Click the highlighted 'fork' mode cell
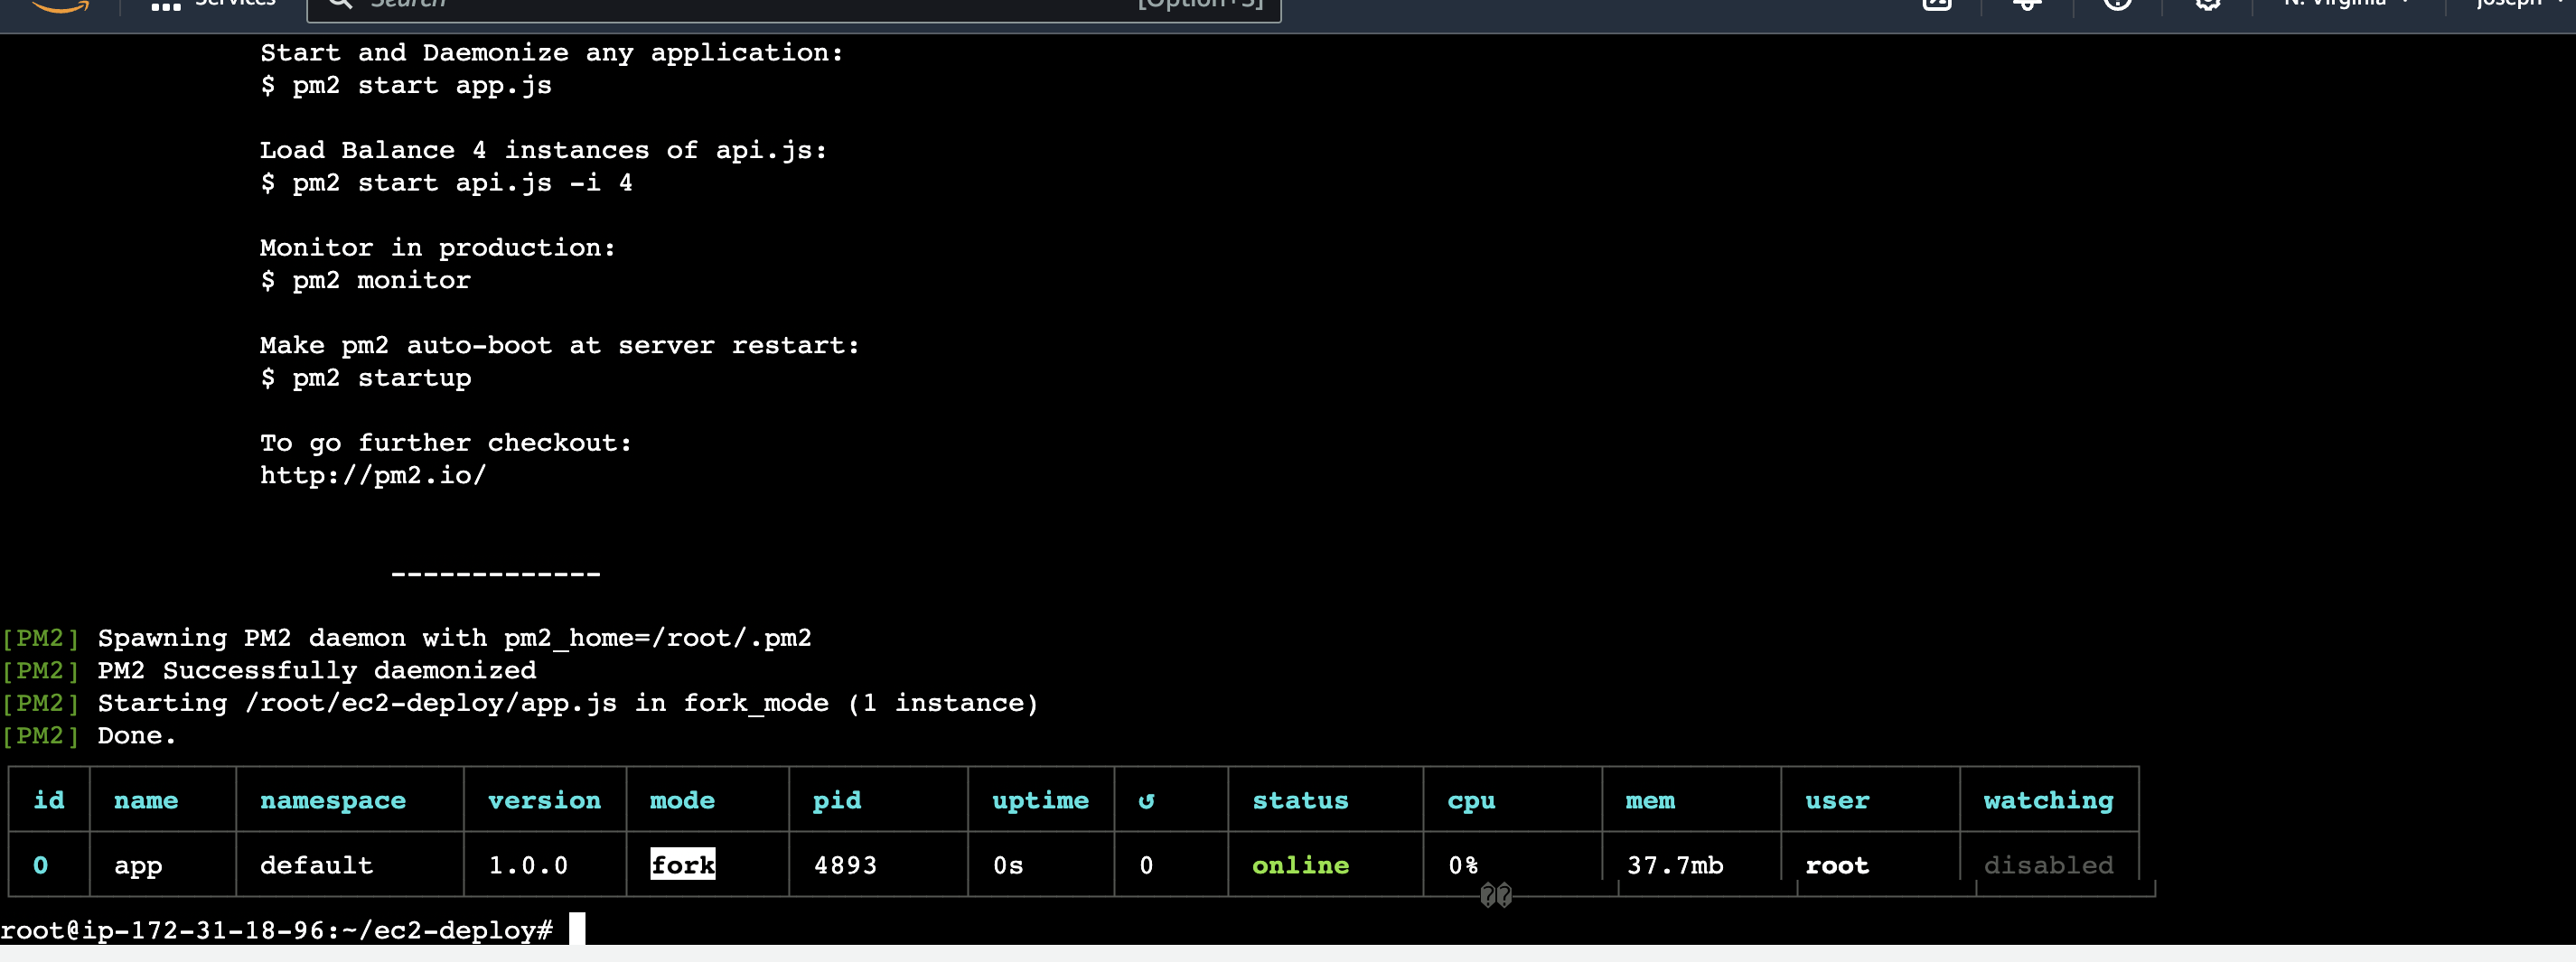This screenshot has height=962, width=2576. tap(683, 865)
